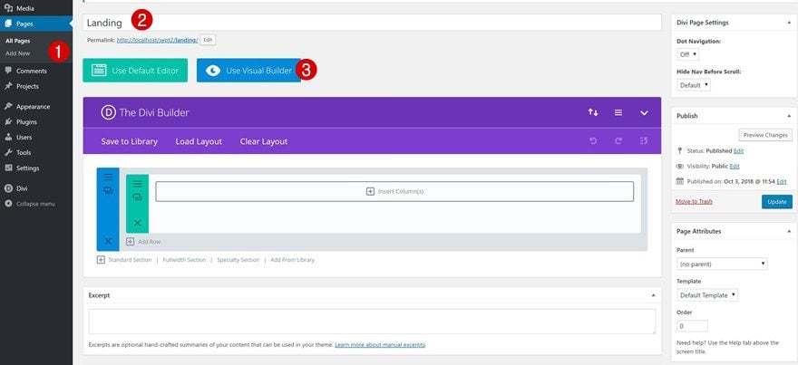
Task: Click the redo icon in builder toolbar
Action: [x=618, y=141]
